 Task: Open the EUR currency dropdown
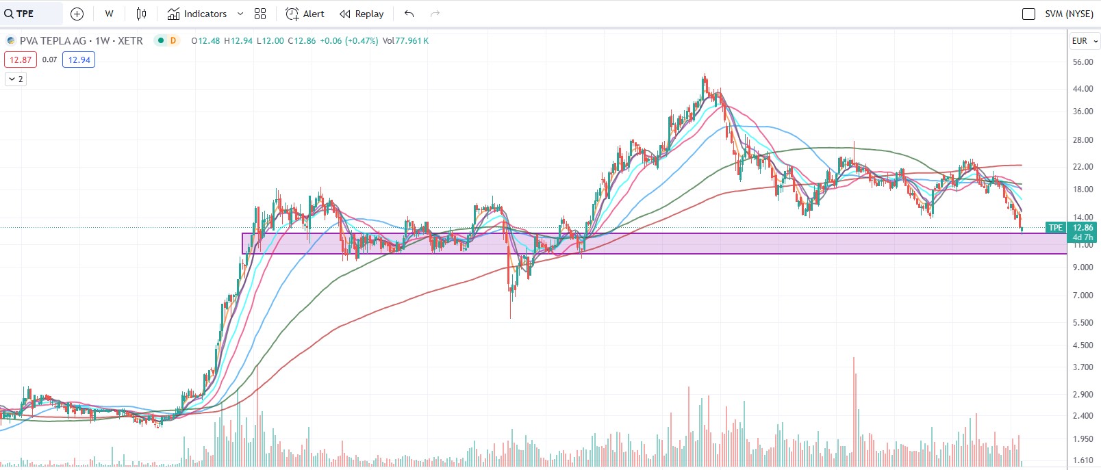[1085, 41]
